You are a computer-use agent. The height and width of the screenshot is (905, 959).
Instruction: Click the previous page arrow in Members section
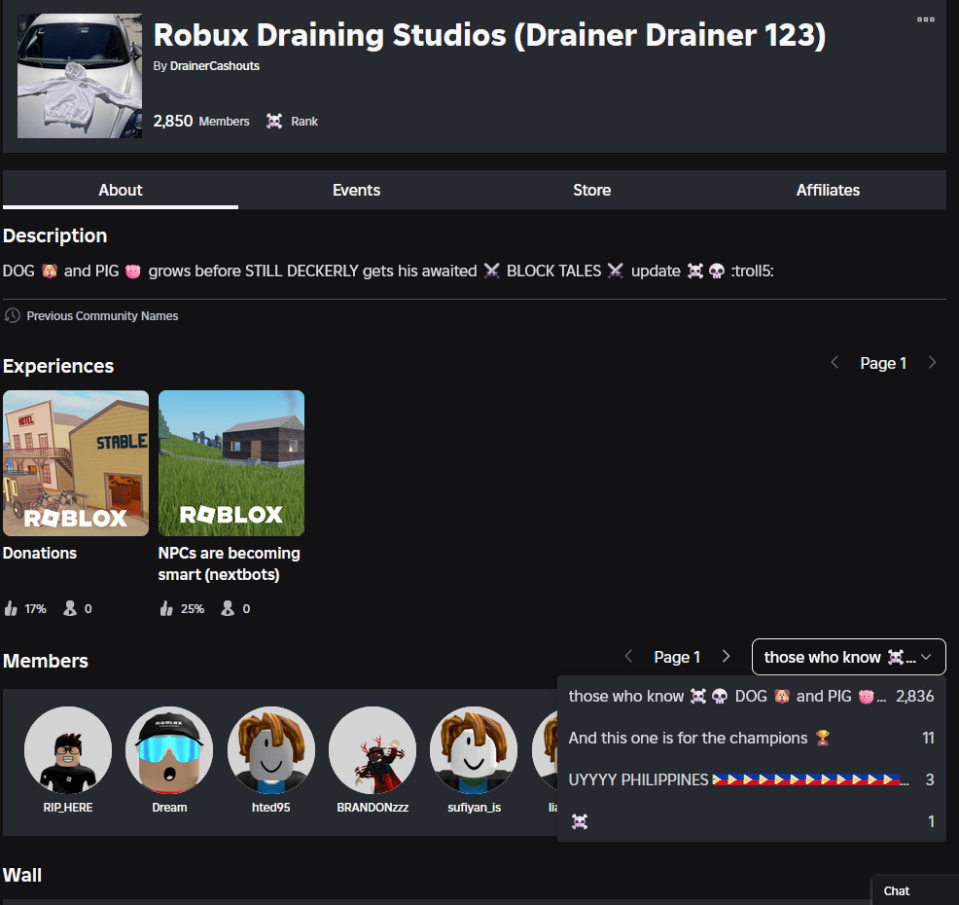click(x=628, y=657)
